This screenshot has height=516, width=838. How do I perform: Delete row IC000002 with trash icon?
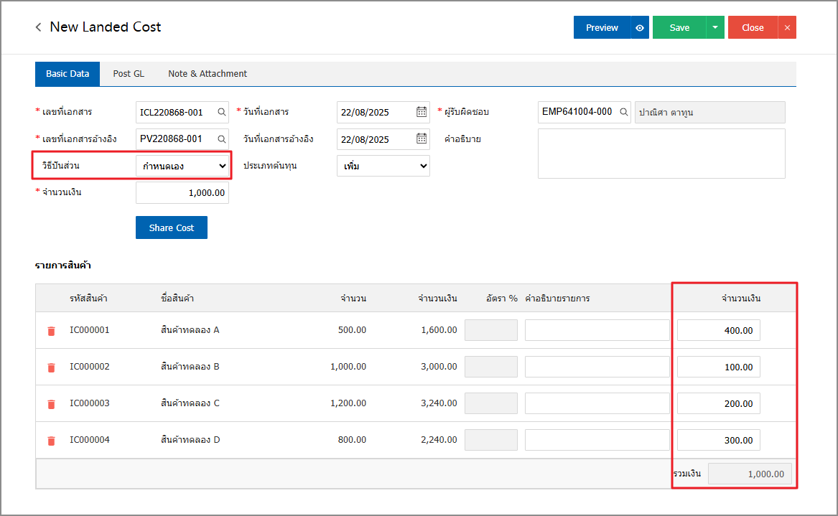tap(51, 367)
